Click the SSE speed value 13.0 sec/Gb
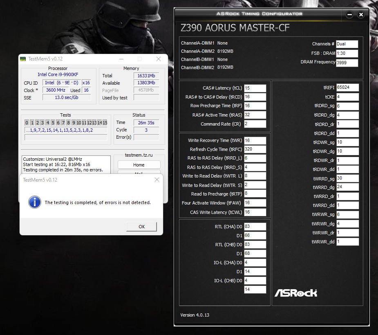This screenshot has height=335, width=378. point(67,97)
